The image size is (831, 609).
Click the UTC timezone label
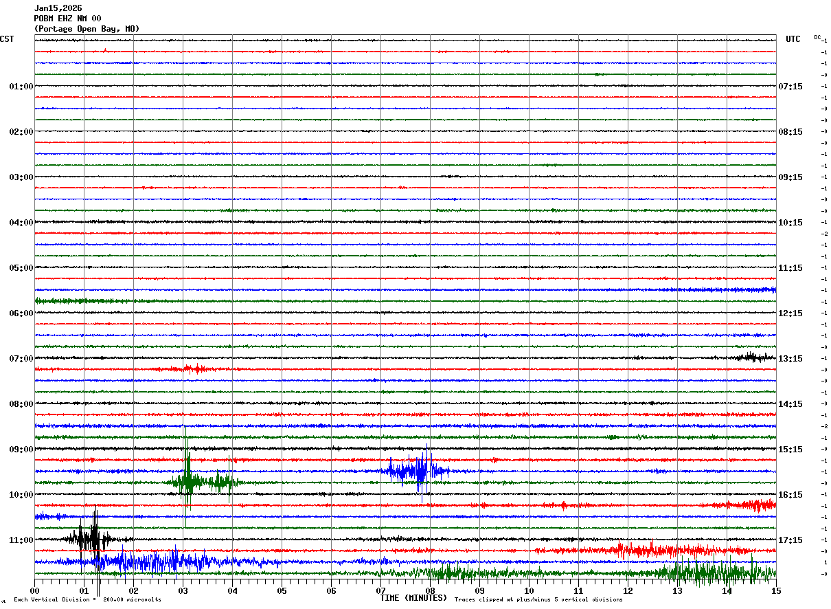[793, 39]
